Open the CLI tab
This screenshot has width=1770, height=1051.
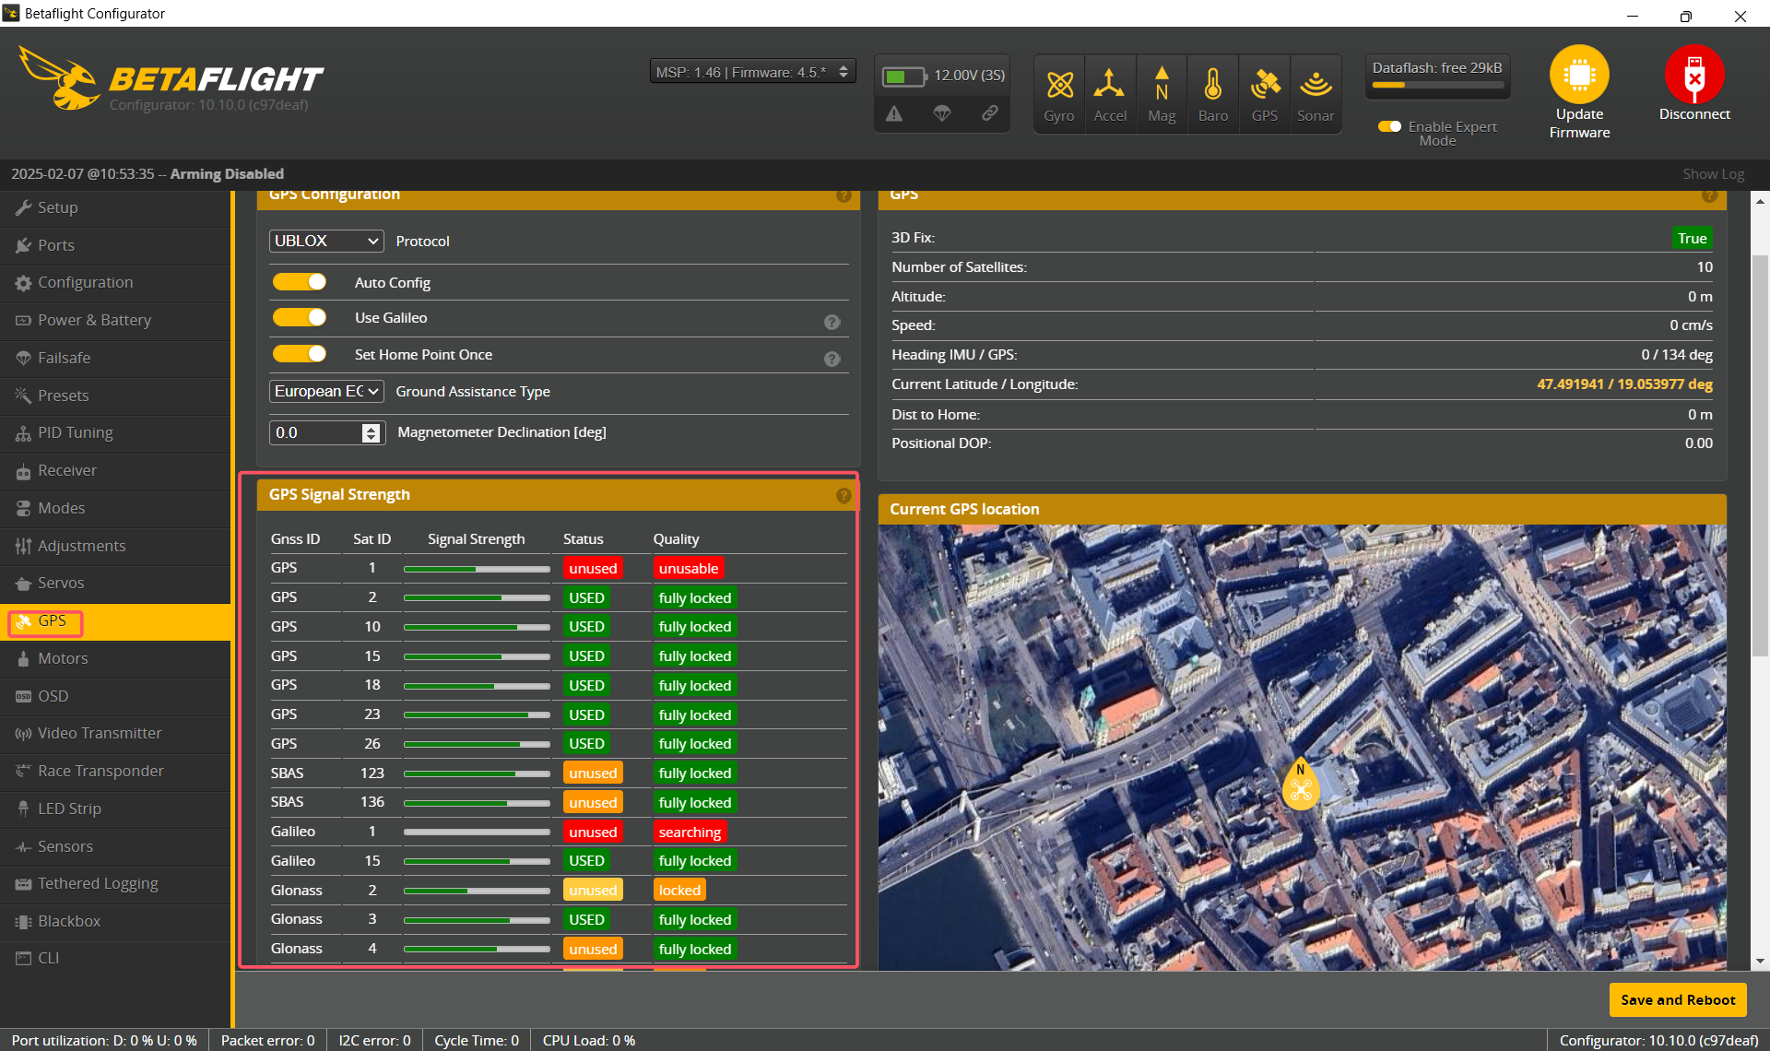click(115, 958)
